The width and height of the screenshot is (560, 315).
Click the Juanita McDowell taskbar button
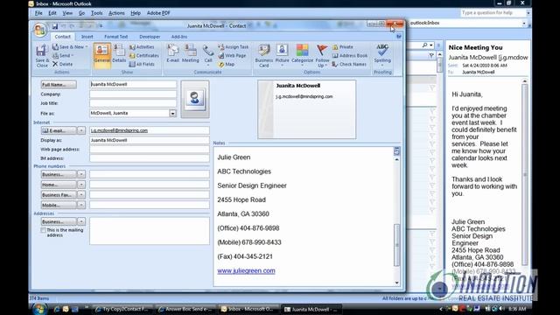click(311, 309)
